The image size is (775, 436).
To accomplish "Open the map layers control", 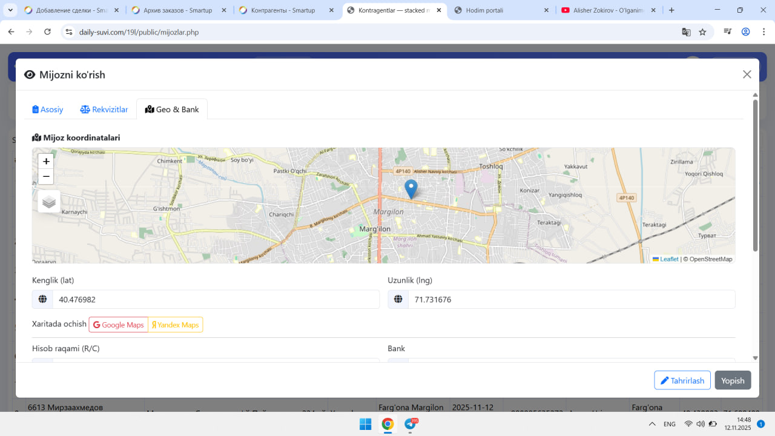I will point(49,202).
